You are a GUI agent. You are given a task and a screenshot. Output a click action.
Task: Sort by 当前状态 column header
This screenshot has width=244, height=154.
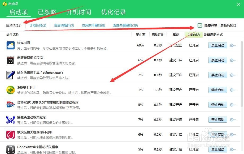click(194, 35)
